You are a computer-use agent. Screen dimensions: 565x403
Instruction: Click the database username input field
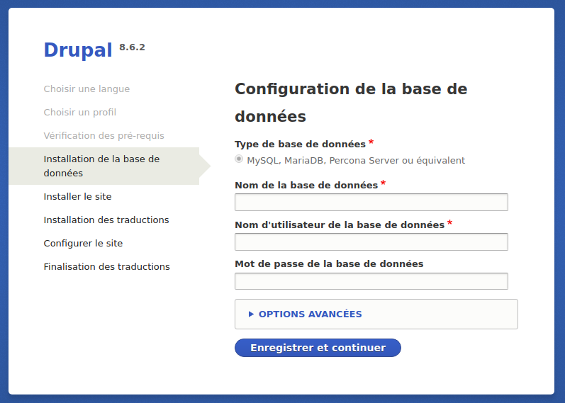[371, 242]
